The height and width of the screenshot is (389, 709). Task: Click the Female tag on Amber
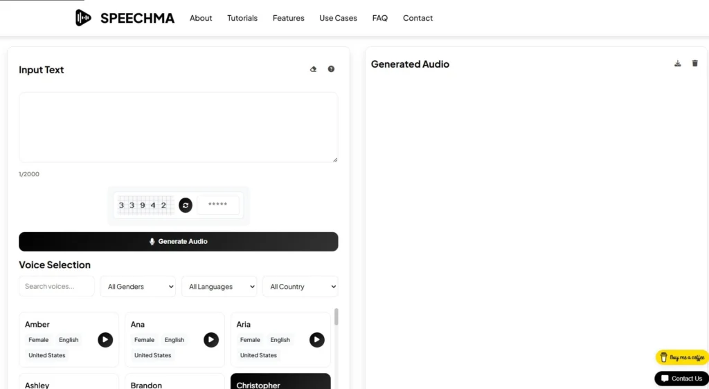click(x=39, y=340)
